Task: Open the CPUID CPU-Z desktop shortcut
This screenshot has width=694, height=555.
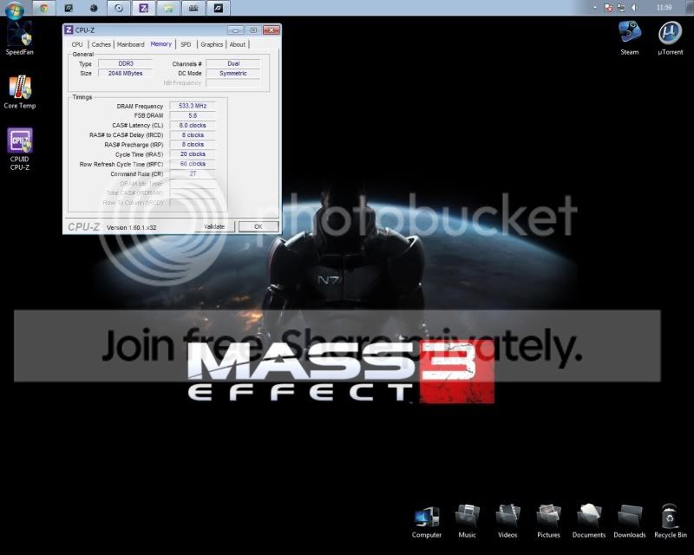Action: [19, 150]
